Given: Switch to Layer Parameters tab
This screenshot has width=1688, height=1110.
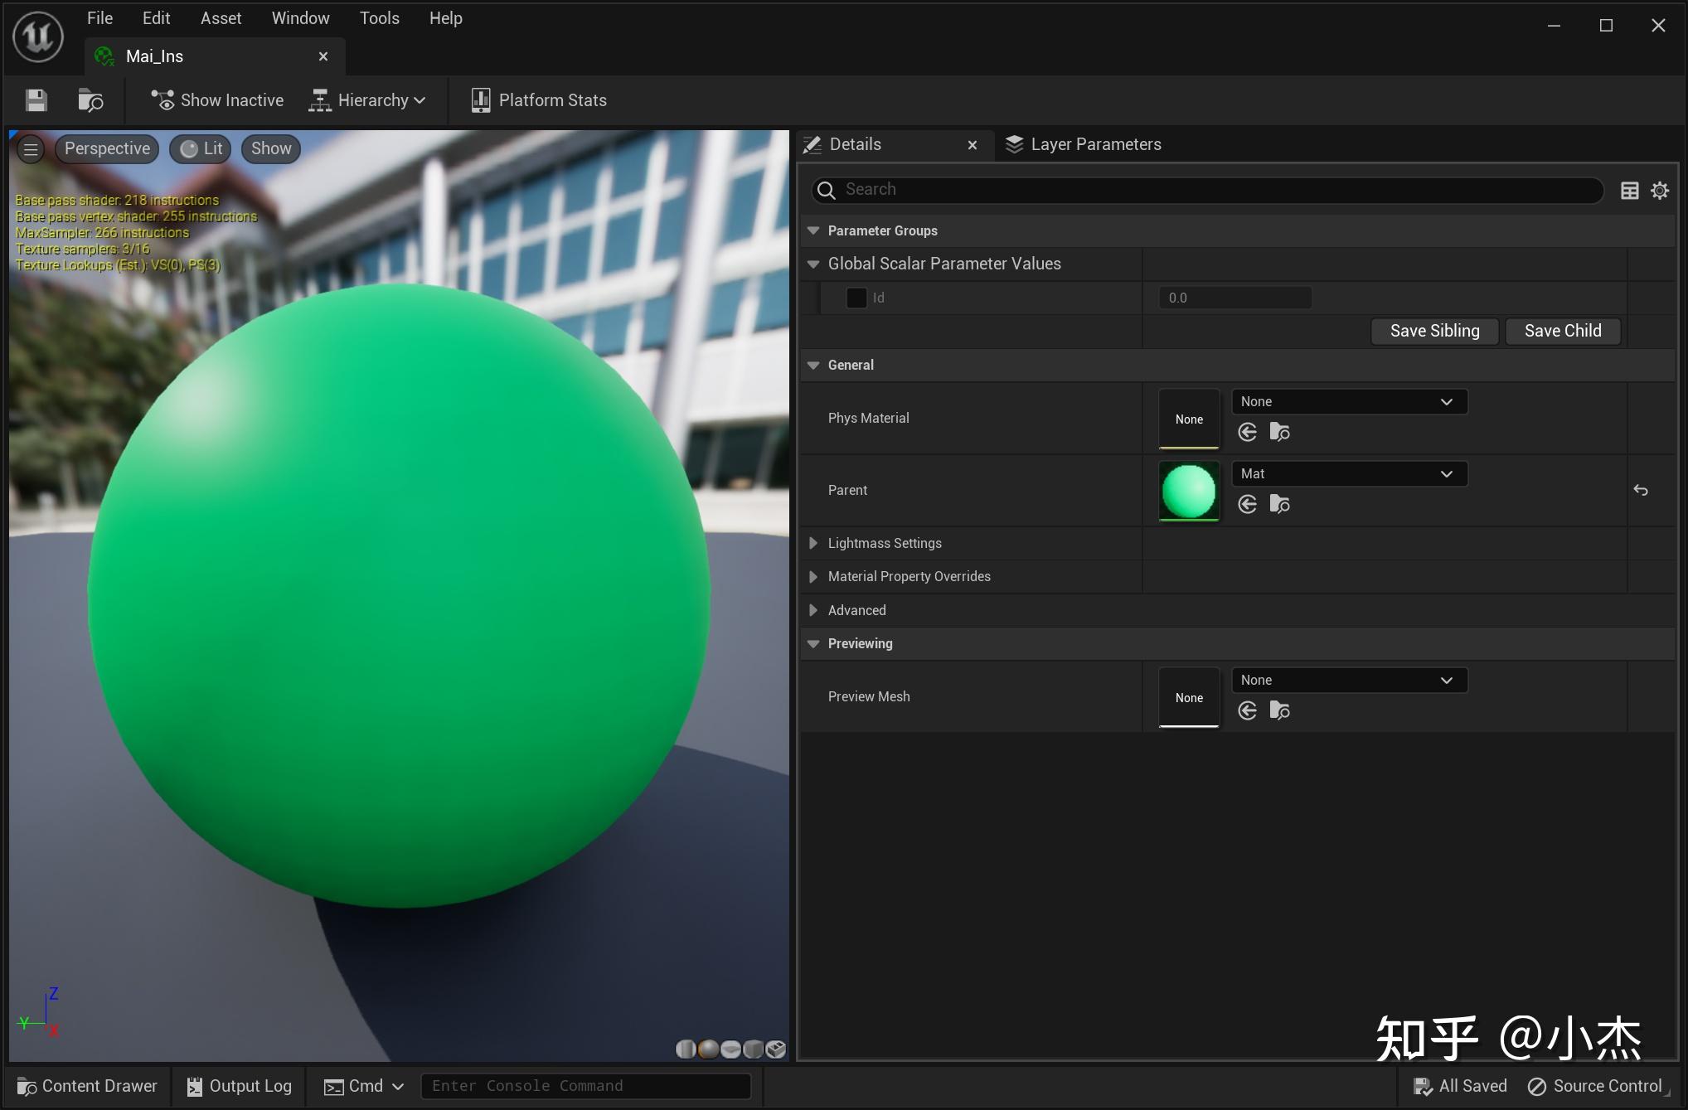Looking at the screenshot, I should click(1083, 144).
